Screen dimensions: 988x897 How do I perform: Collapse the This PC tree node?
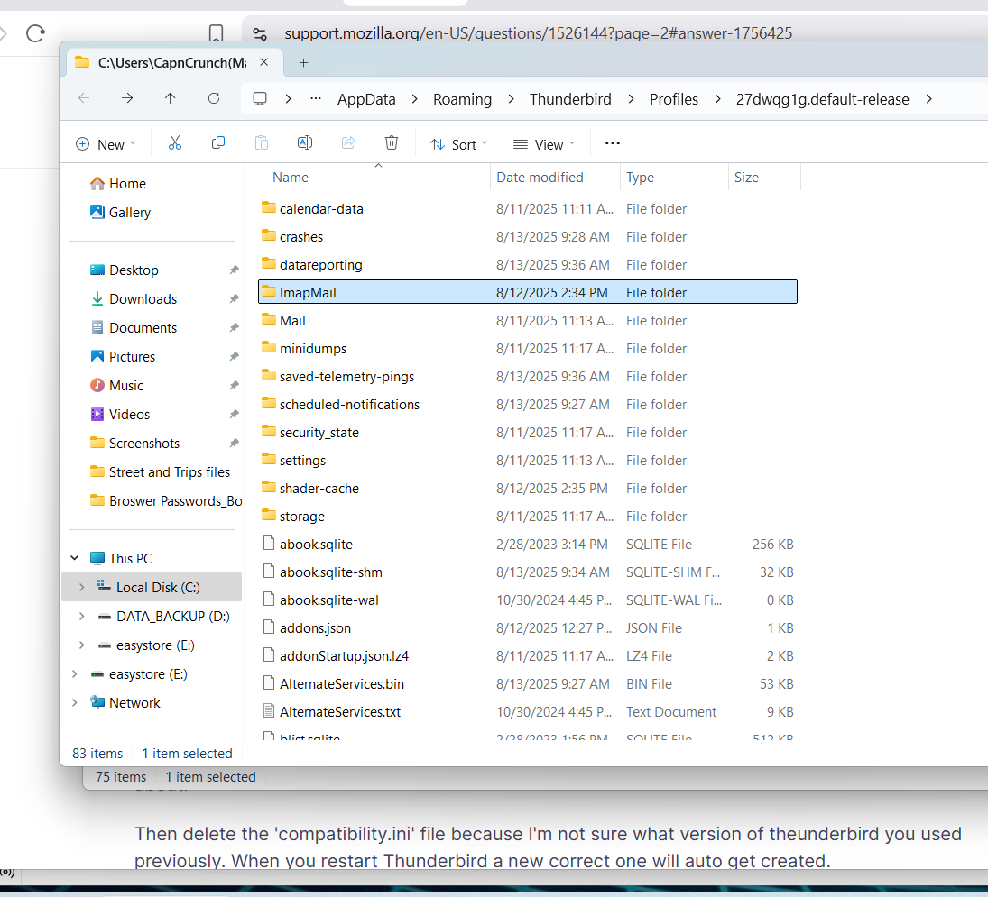point(74,558)
